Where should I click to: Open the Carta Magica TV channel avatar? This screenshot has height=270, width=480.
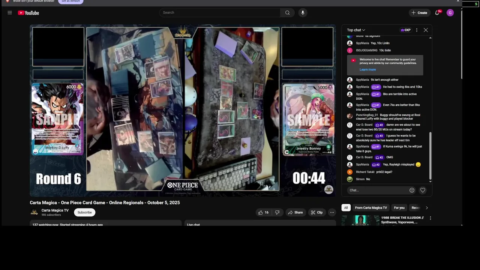(x=34, y=212)
